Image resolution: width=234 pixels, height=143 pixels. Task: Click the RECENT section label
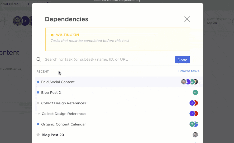coord(42,71)
